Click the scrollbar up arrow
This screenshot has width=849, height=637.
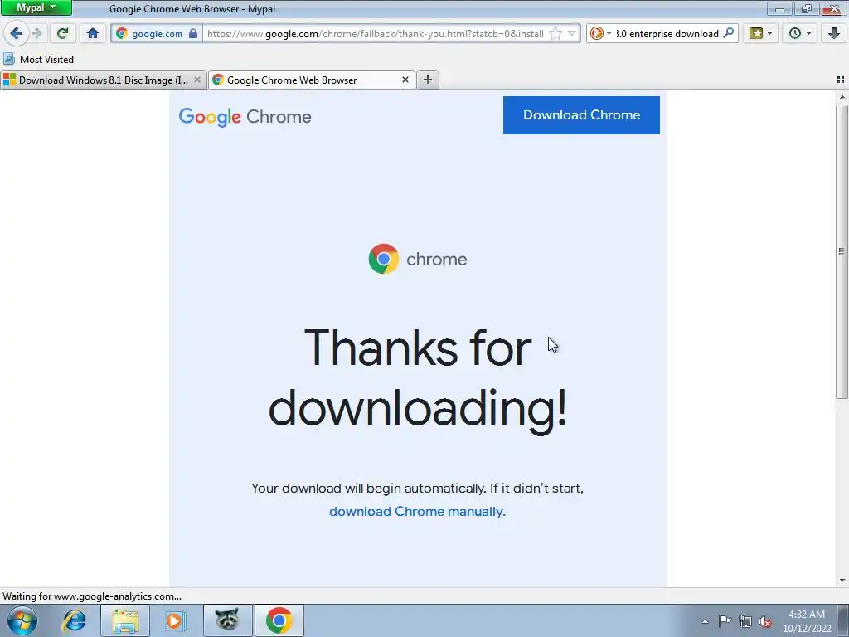[x=842, y=97]
